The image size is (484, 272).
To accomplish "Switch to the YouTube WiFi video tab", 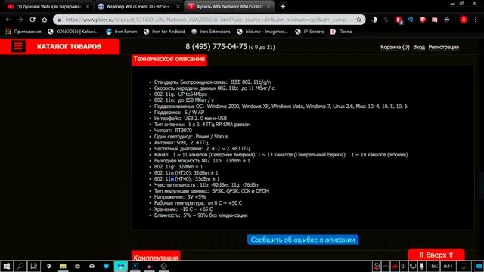I will (x=48, y=7).
